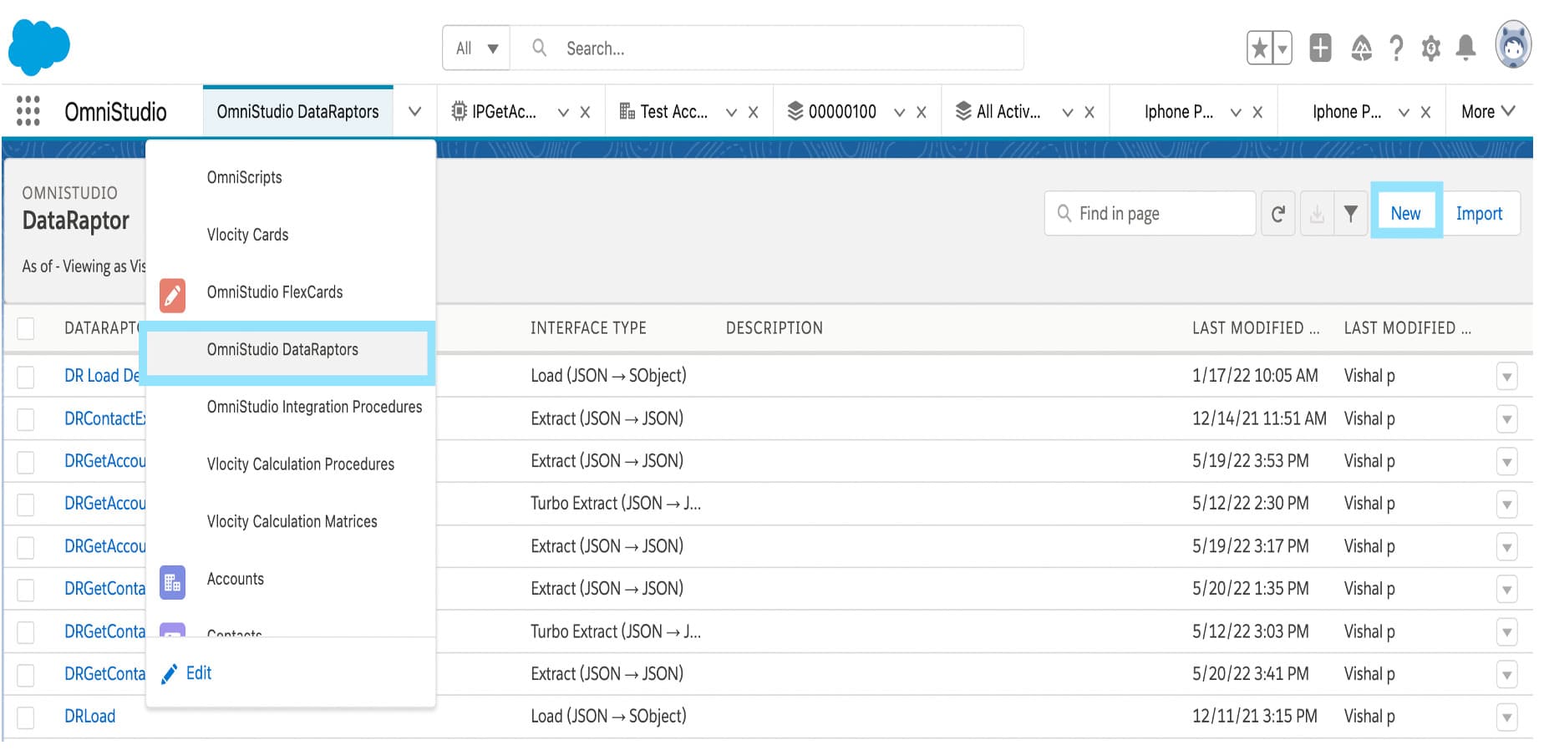Close the All Activ tab
The height and width of the screenshot is (755, 1544).
point(1089,112)
